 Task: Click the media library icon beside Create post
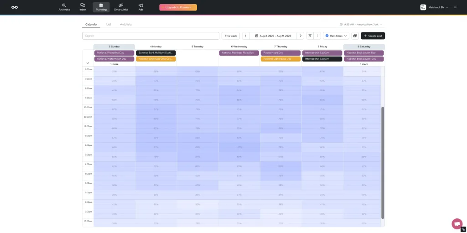pos(355,36)
